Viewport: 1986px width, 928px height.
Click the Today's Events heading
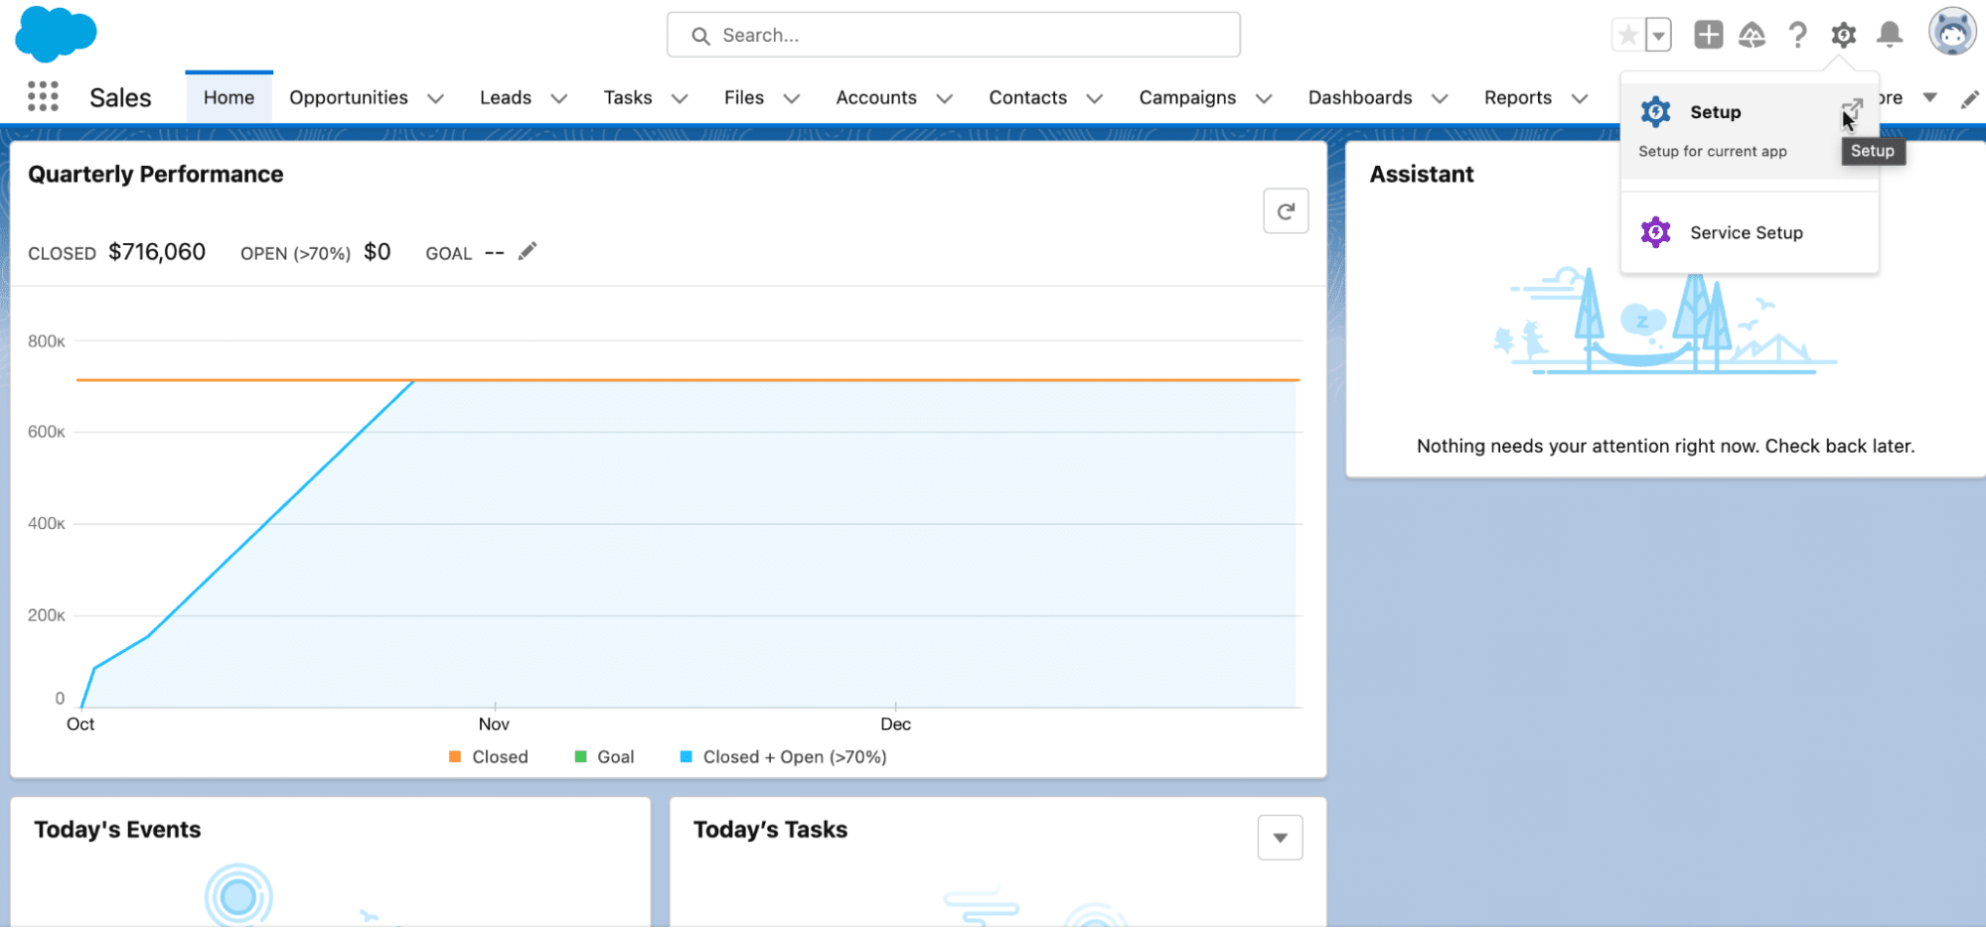coord(117,830)
